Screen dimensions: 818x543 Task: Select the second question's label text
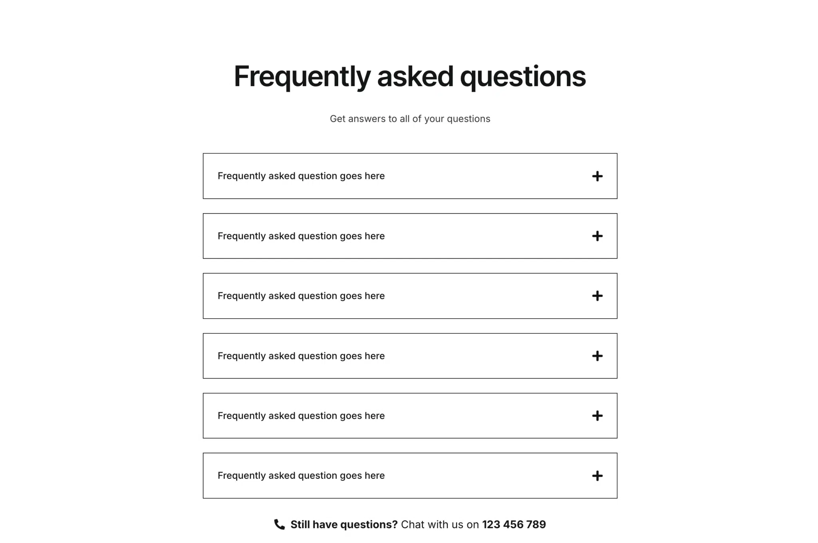[x=301, y=236]
